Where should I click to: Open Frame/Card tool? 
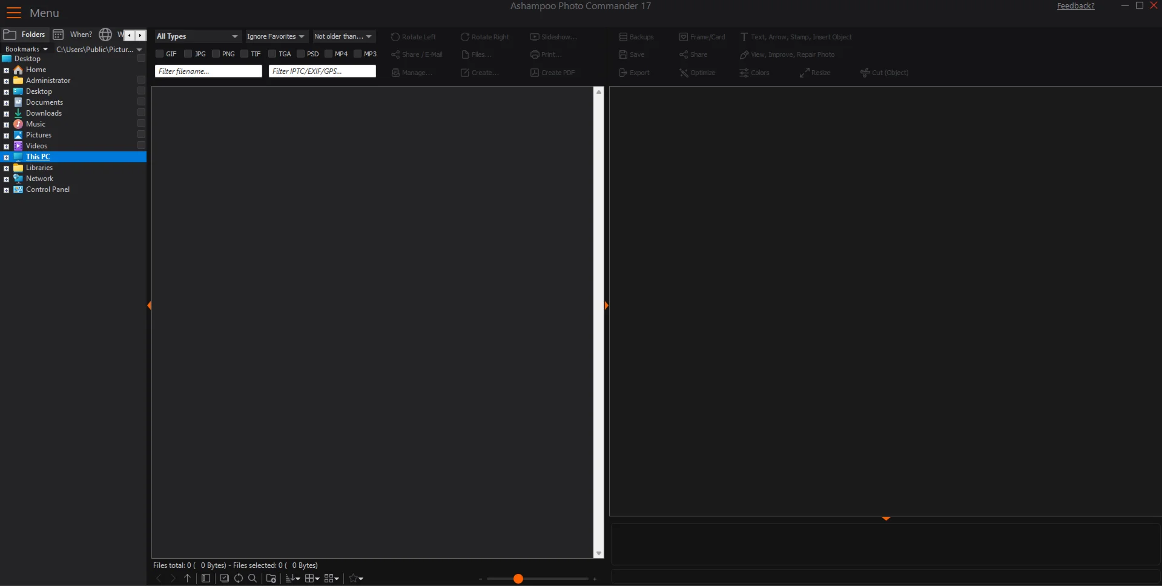tap(702, 37)
